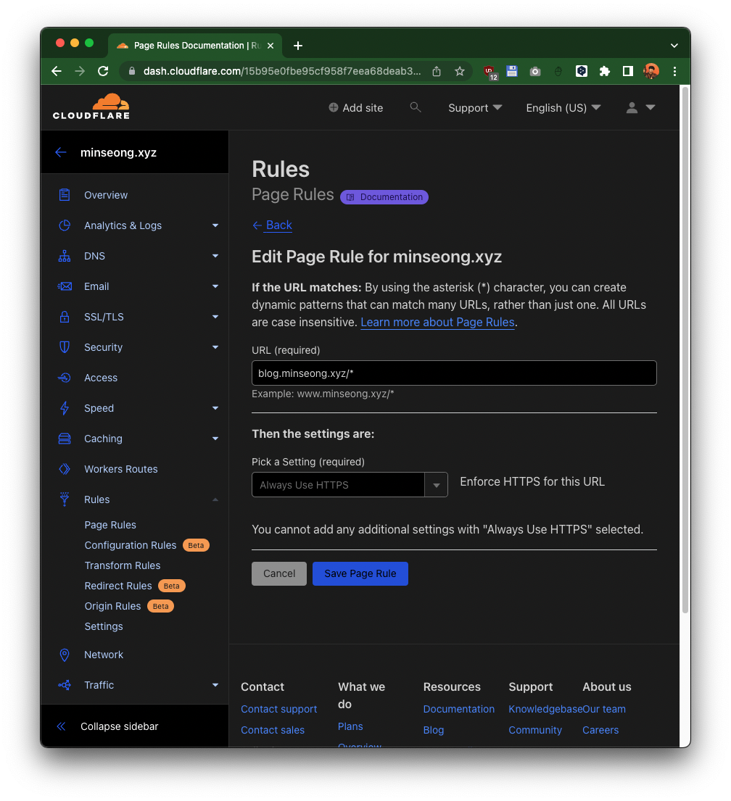731x801 pixels.
Task: Open the Chrome profile avatar
Action: click(x=651, y=71)
